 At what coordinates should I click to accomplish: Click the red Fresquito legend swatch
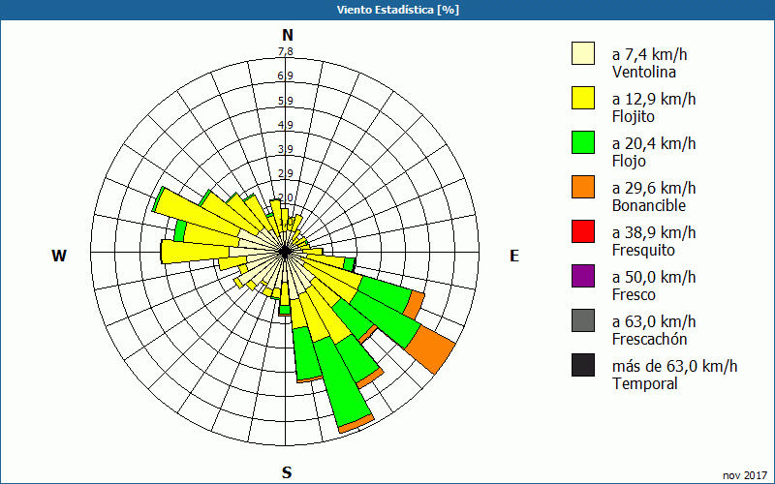[x=583, y=231]
